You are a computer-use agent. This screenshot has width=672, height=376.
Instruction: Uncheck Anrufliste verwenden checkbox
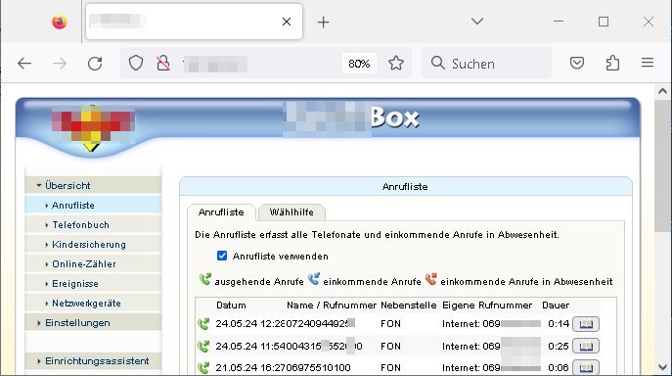[x=222, y=256]
